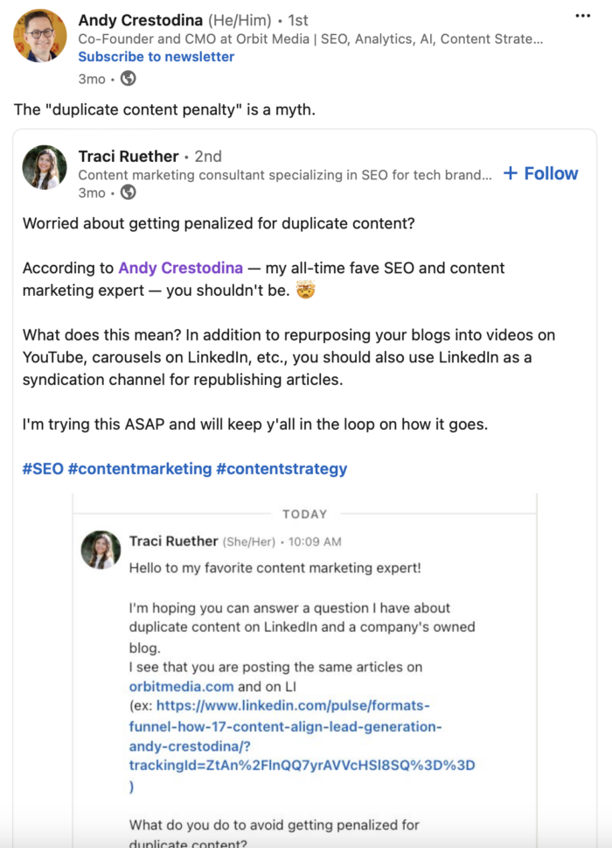The image size is (612, 848).
Task: Click the purple Andy Crestodina mention
Action: [x=180, y=268]
